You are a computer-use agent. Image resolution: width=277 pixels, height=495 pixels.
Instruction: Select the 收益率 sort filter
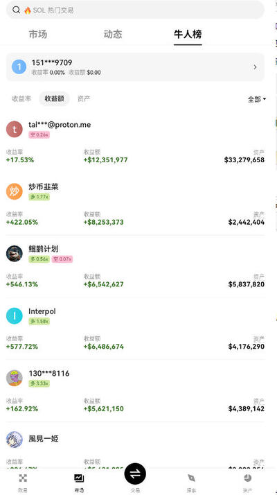coord(21,98)
